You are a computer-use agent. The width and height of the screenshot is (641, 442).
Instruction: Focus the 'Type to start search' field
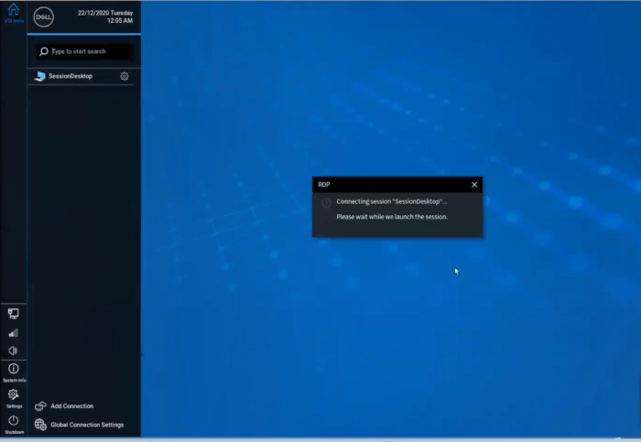click(x=90, y=52)
